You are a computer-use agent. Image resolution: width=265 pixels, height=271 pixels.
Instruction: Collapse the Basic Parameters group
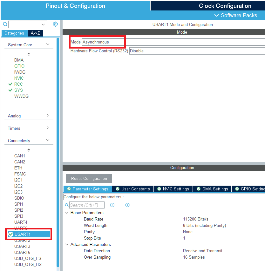tap(67, 213)
